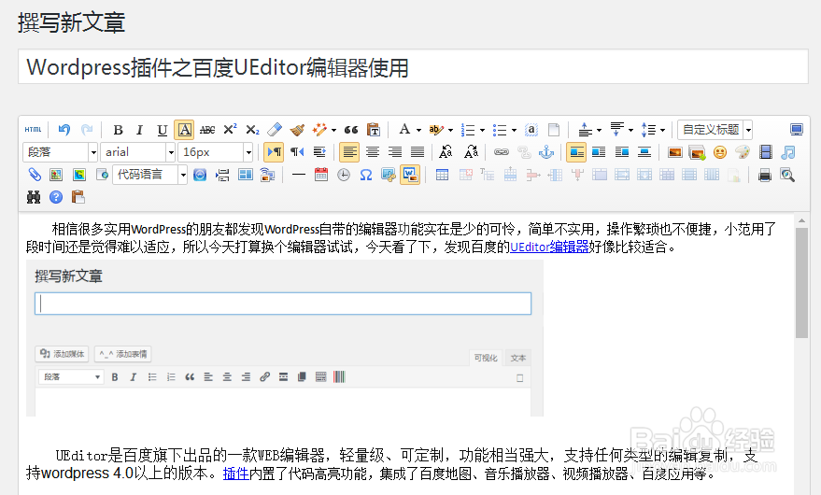Enter fullscreen with the monitor icon
The width and height of the screenshot is (821, 495).
797,130
